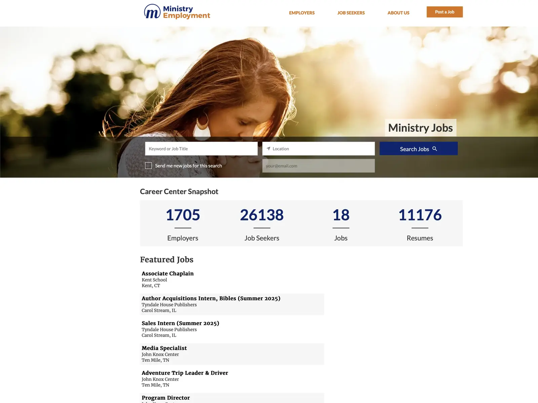Enable 'Send me new jobs for this search'
The height and width of the screenshot is (403, 538).
(x=148, y=166)
